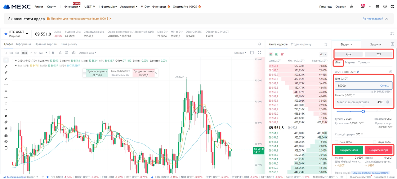This screenshot has width=397, height=179.
Task: Open chart templates grid icon
Action: pos(67,53)
